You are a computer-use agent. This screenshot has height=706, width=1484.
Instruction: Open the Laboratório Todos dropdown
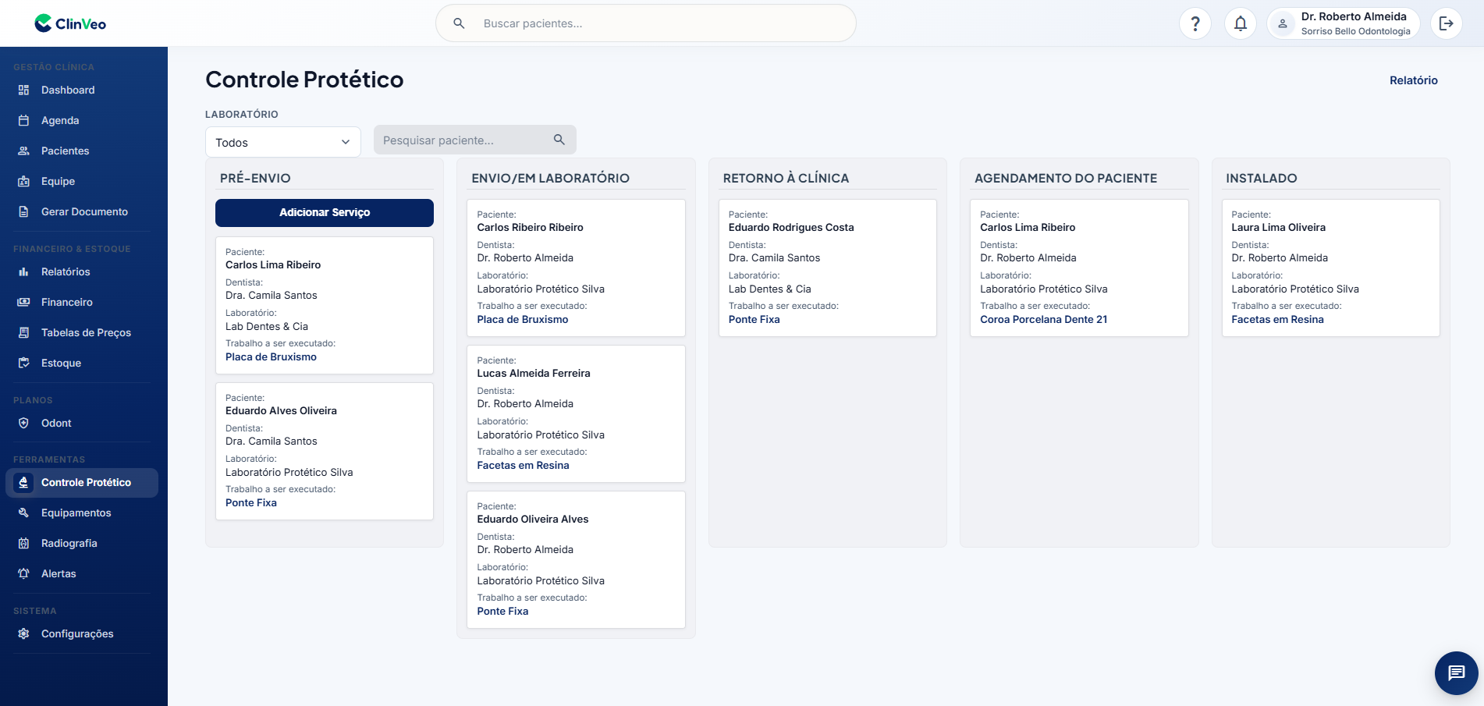(x=282, y=142)
